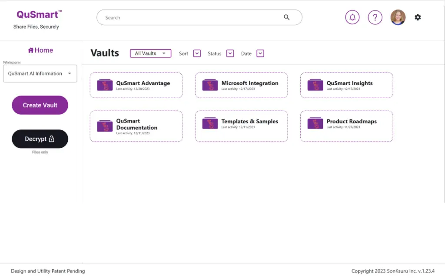Click 'Design and Utility Patent Pending' footer text
445x278 pixels.
tap(48, 271)
